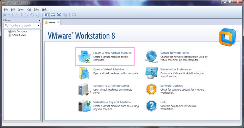Click the take snapshot toolbar icon
Screen dimensions: 244x128
(x=26, y=15)
